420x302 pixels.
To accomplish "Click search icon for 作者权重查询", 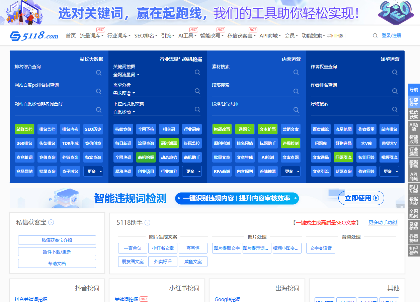I will click(x=395, y=73).
